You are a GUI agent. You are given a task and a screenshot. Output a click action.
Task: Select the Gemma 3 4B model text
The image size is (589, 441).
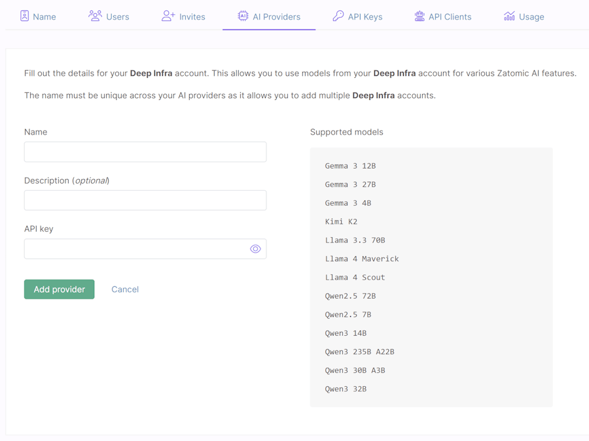pos(348,203)
